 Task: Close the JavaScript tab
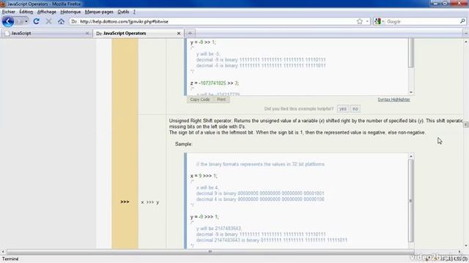pos(87,34)
